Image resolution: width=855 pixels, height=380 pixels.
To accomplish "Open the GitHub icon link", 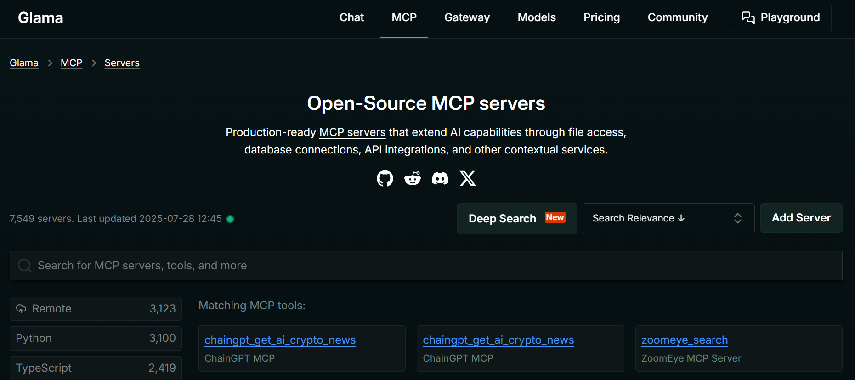I will pyautogui.click(x=385, y=178).
